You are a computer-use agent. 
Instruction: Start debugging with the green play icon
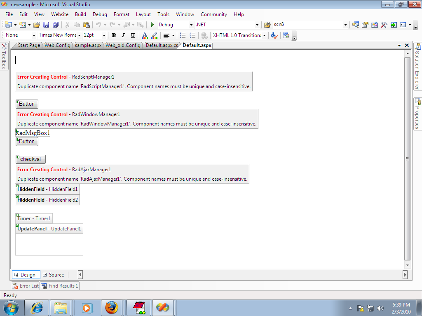click(x=152, y=25)
